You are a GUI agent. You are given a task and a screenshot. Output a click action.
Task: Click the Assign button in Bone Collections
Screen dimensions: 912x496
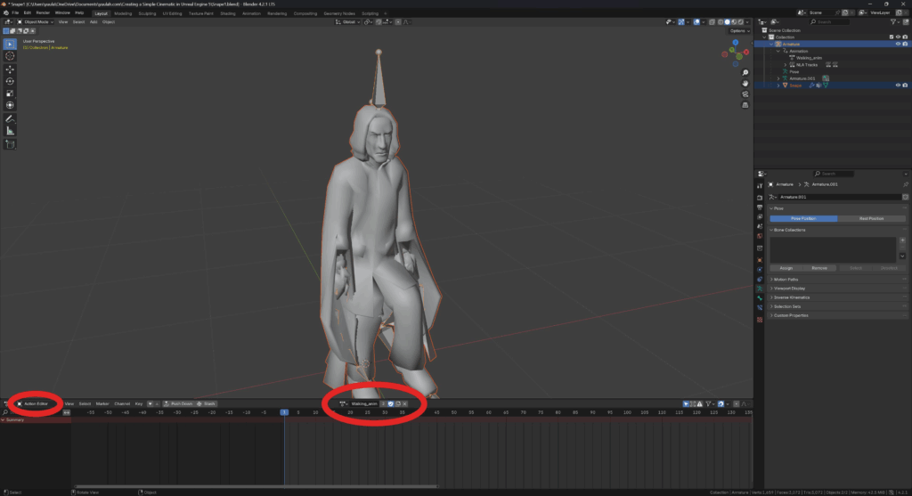[x=786, y=267]
